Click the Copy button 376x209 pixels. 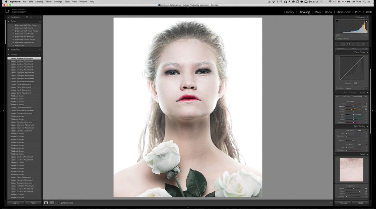(15, 203)
